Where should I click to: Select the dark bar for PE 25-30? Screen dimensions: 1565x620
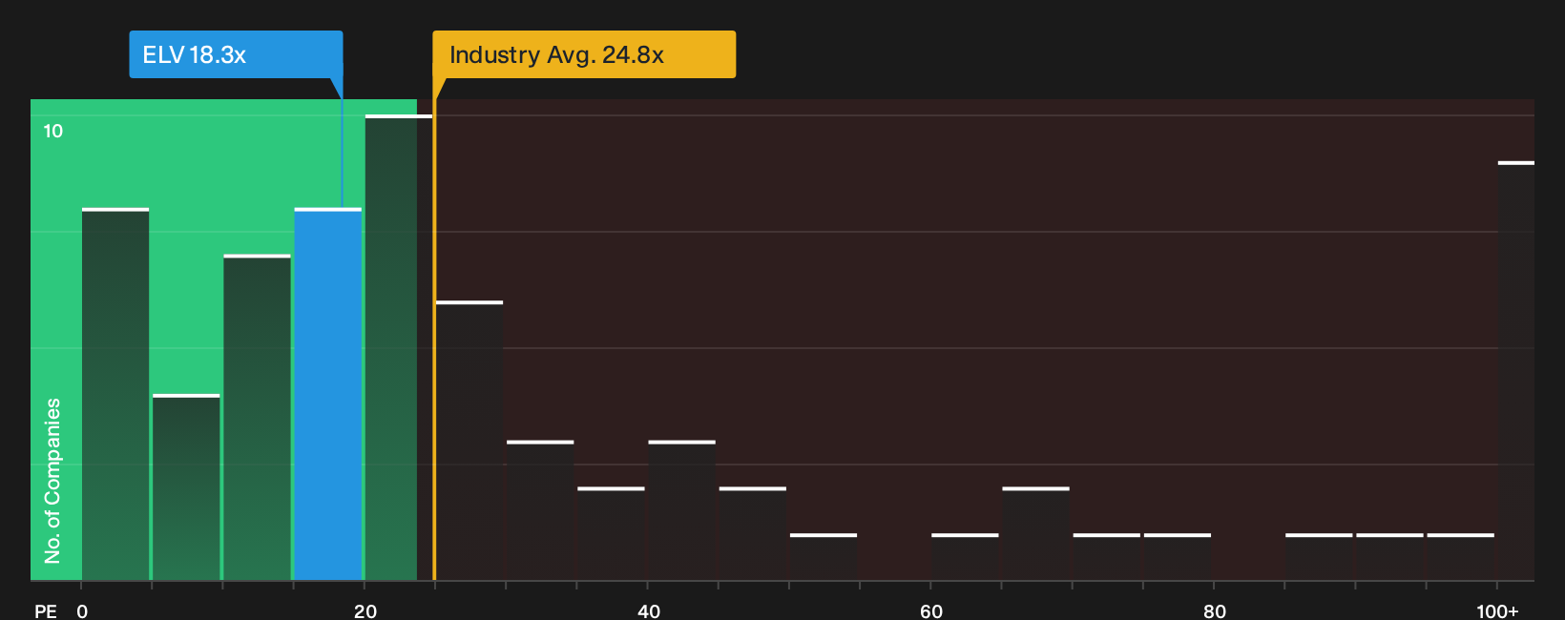[469, 441]
